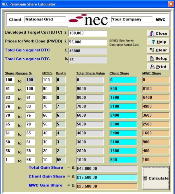Click MWC Share cell showing 4900

(156, 107)
